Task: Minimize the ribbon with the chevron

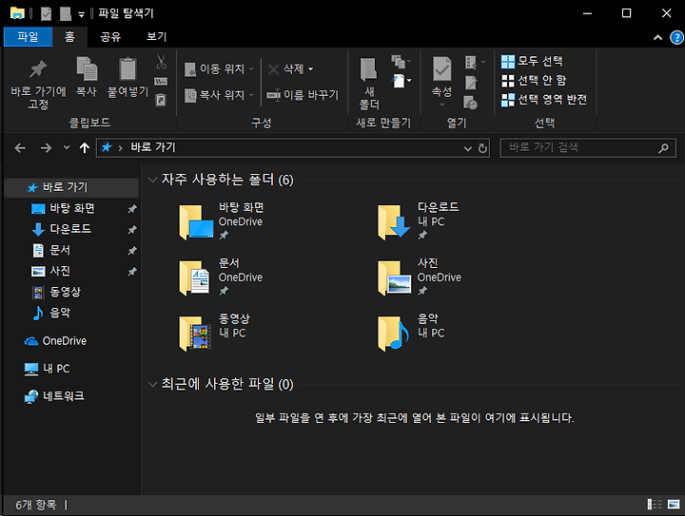Action: tap(657, 37)
